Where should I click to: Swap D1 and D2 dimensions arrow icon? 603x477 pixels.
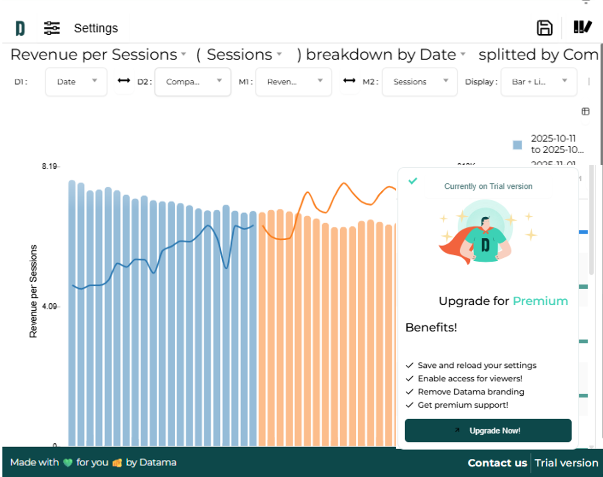(124, 81)
